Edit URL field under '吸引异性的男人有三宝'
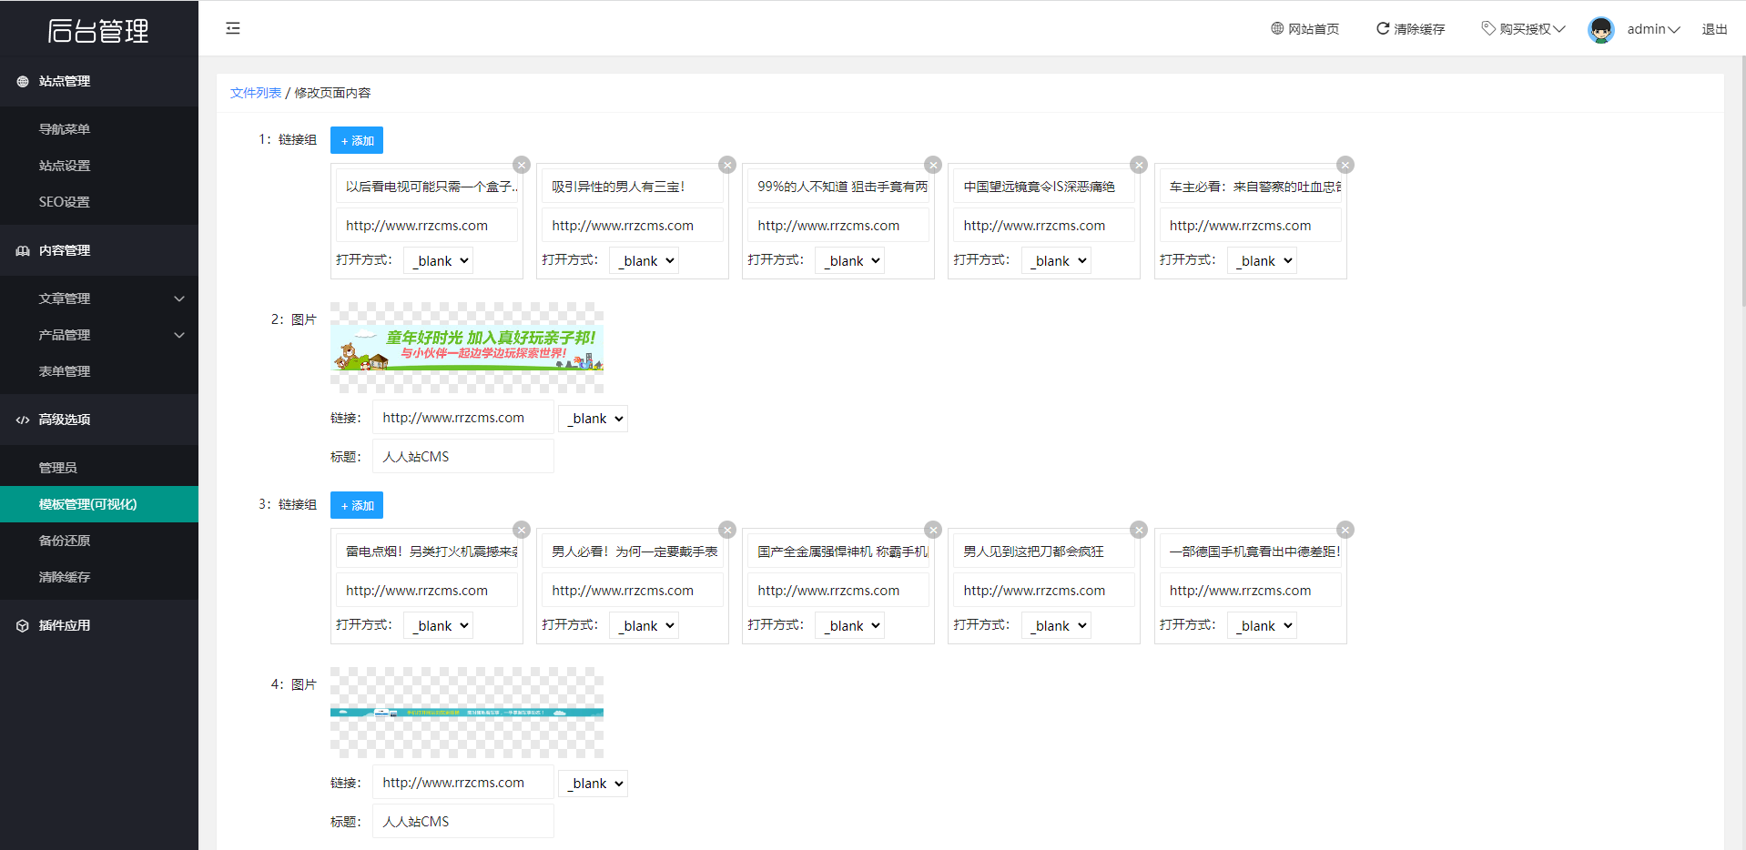The height and width of the screenshot is (850, 1746). point(633,225)
